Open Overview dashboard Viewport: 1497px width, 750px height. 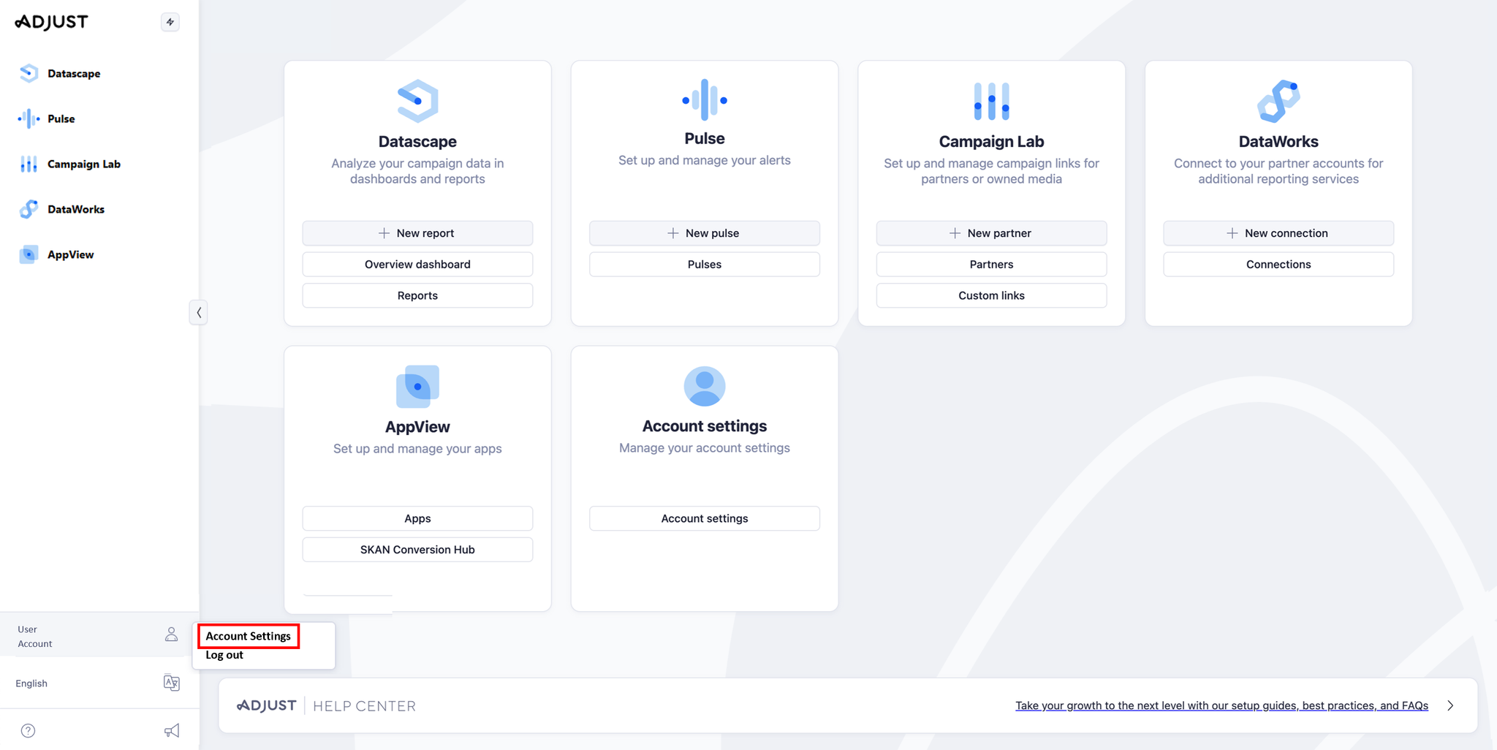click(417, 265)
